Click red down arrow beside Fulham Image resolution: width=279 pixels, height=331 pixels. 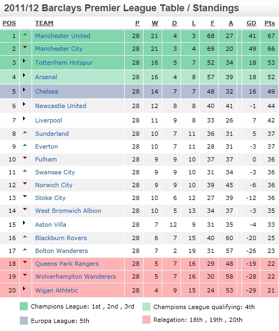[x=25, y=158]
